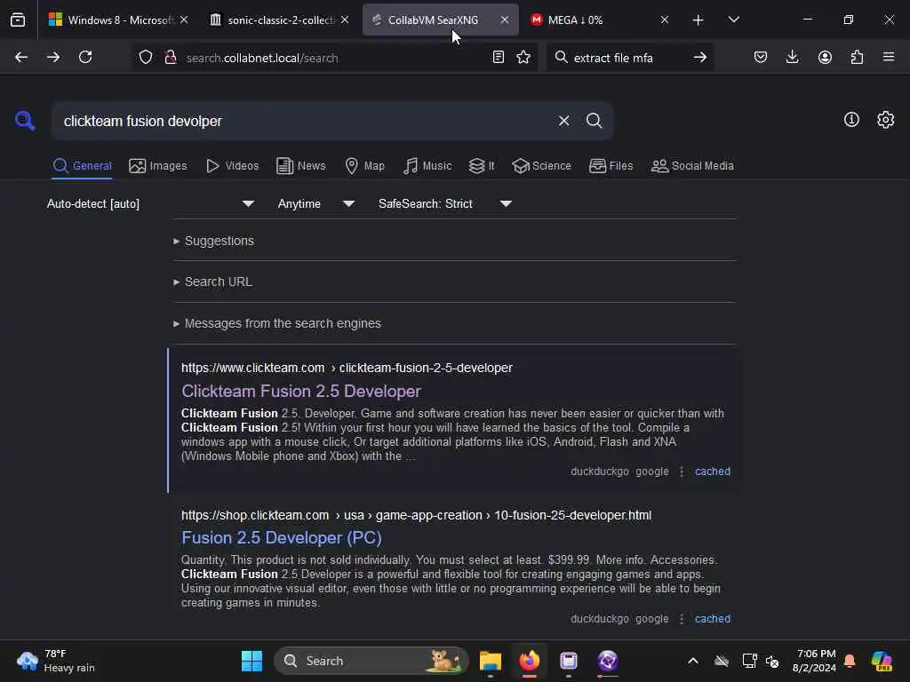Viewport: 910px width, 682px height.
Task: Click the www.clickteam.com result URL
Action: 347,368
